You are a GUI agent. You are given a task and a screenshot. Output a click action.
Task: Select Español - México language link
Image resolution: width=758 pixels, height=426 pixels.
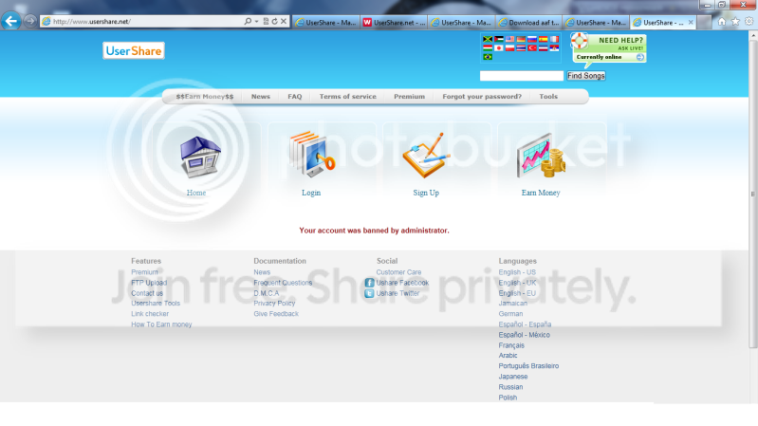[x=524, y=335]
